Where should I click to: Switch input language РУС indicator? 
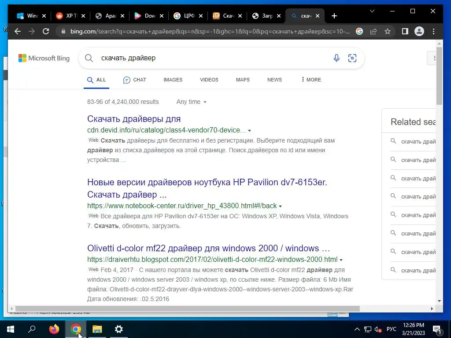click(391, 329)
